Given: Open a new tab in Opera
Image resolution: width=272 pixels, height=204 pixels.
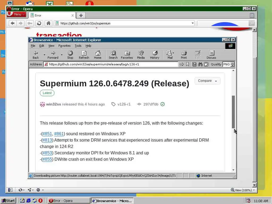Looking at the screenshot, I should [81, 15].
